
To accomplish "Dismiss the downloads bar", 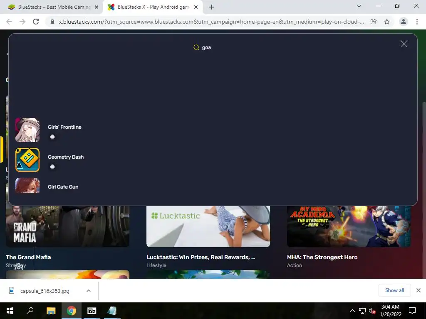I will (x=419, y=290).
